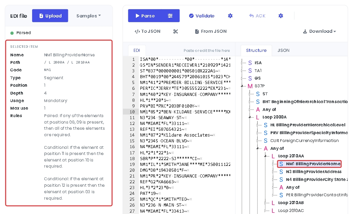Select PER BillingProviderContactInformation node
353x214 pixels.
316,195
